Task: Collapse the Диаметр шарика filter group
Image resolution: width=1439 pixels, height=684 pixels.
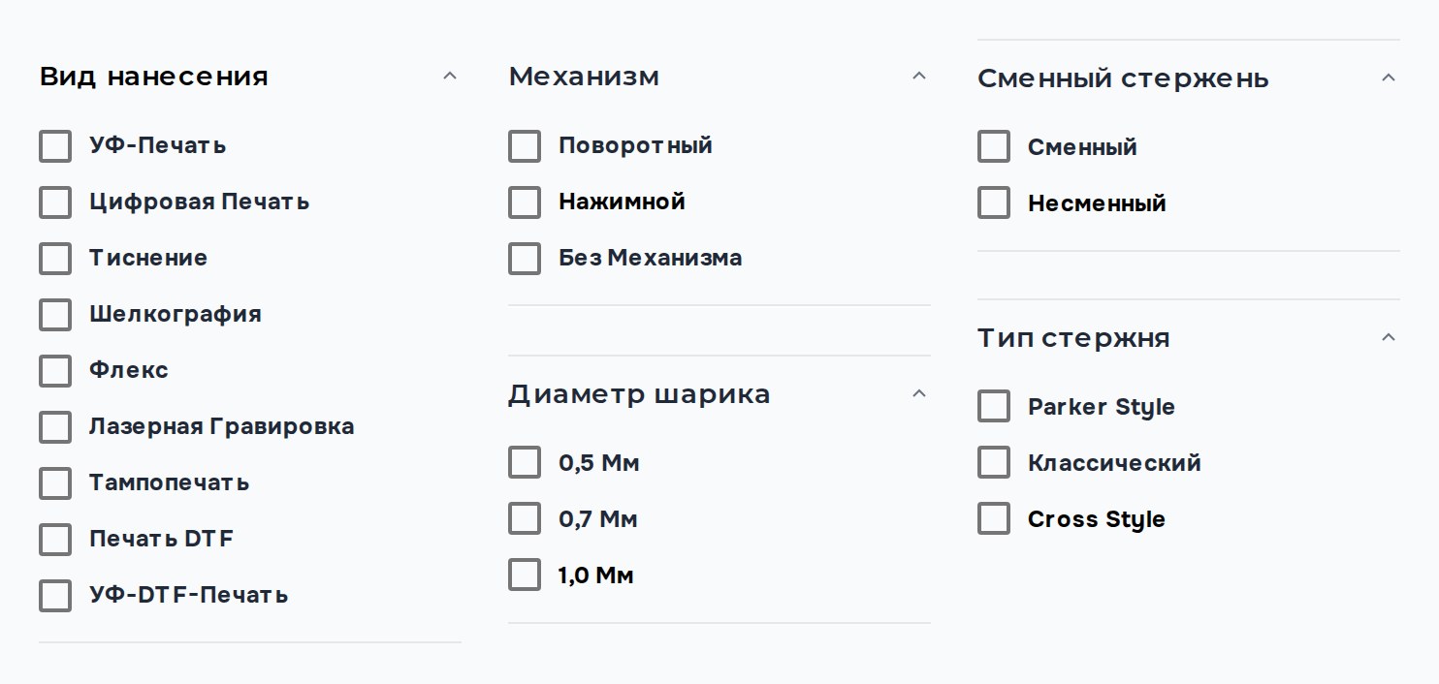Action: pyautogui.click(x=919, y=394)
